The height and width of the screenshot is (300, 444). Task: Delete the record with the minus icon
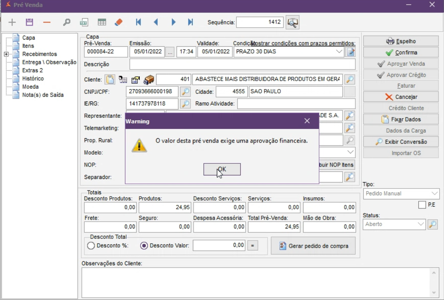point(47,22)
